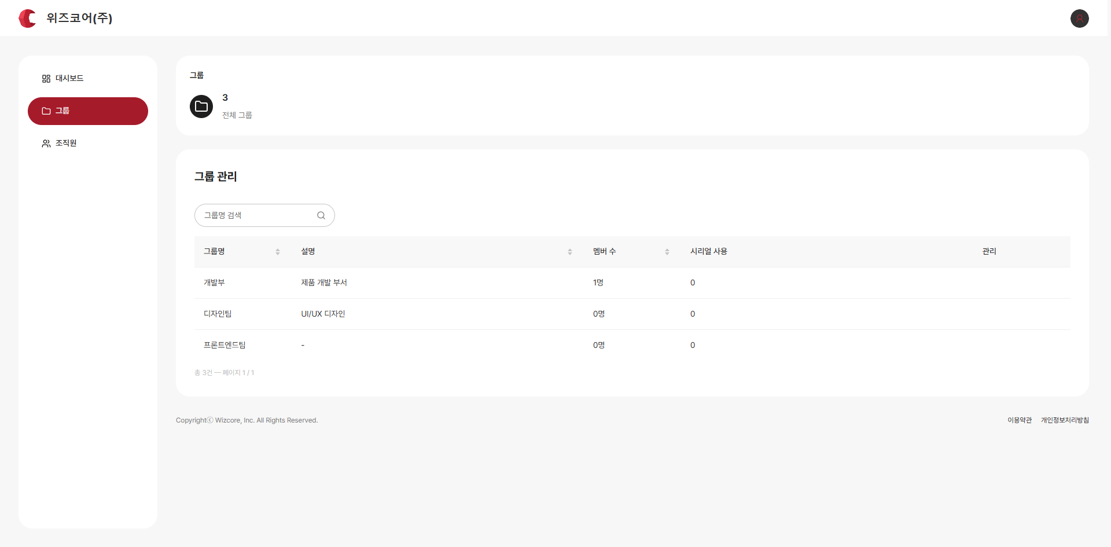This screenshot has width=1111, height=547.
Task: Focus the 그룹명 검색 input field
Action: (264, 215)
